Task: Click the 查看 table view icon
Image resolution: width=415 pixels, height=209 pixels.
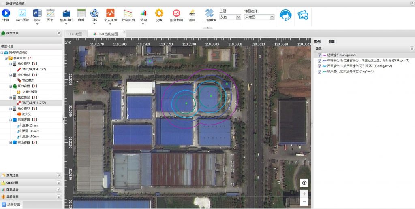Action: [x=81, y=13]
